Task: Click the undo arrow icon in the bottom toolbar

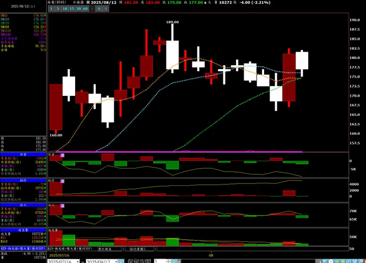Action: pos(349,261)
